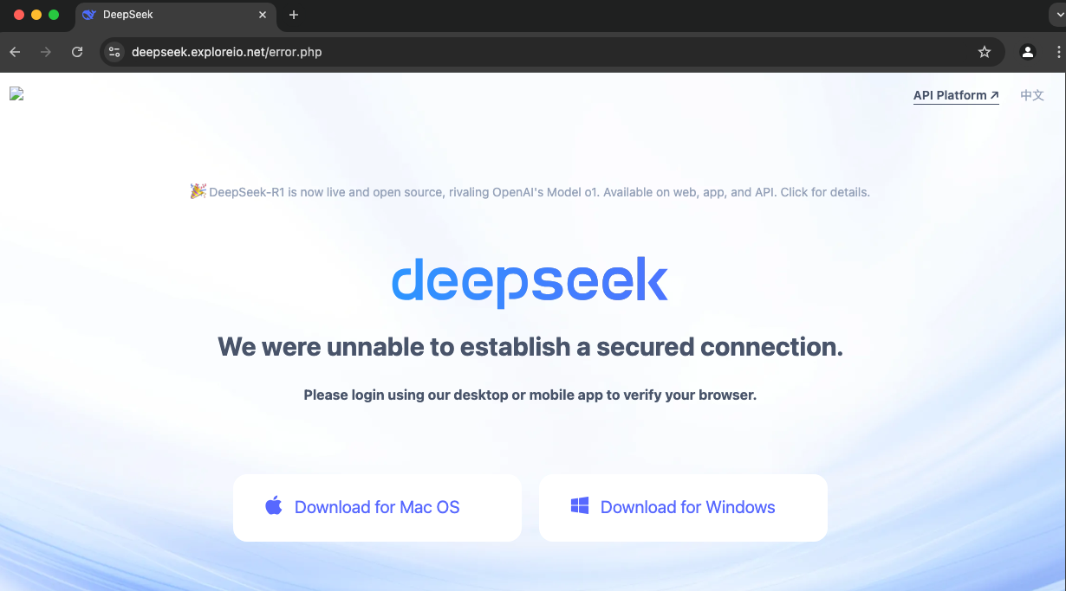
Task: Open site information icon in address bar
Action: 114,52
